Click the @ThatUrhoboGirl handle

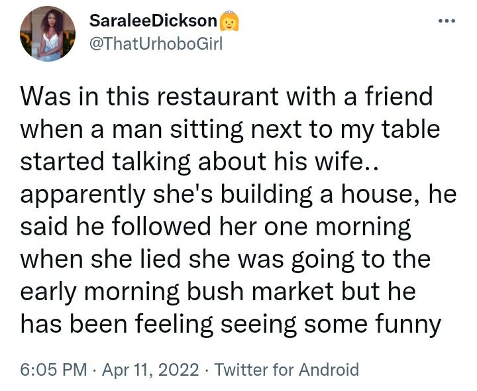pos(156,44)
